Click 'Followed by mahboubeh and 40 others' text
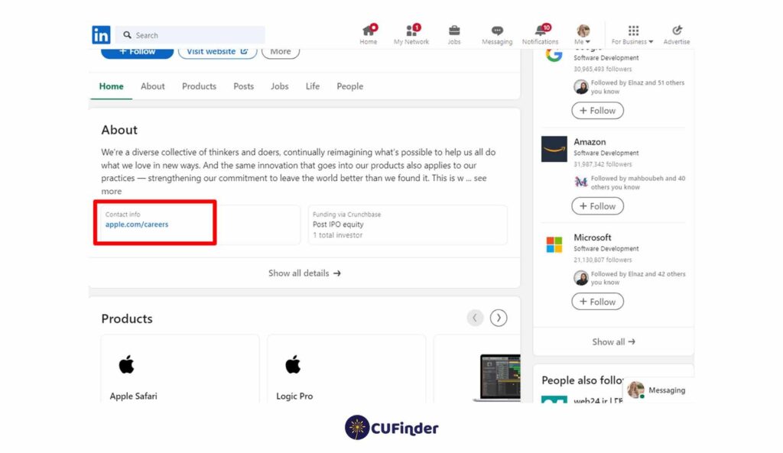Viewport: 783px width, 453px height. (638, 183)
